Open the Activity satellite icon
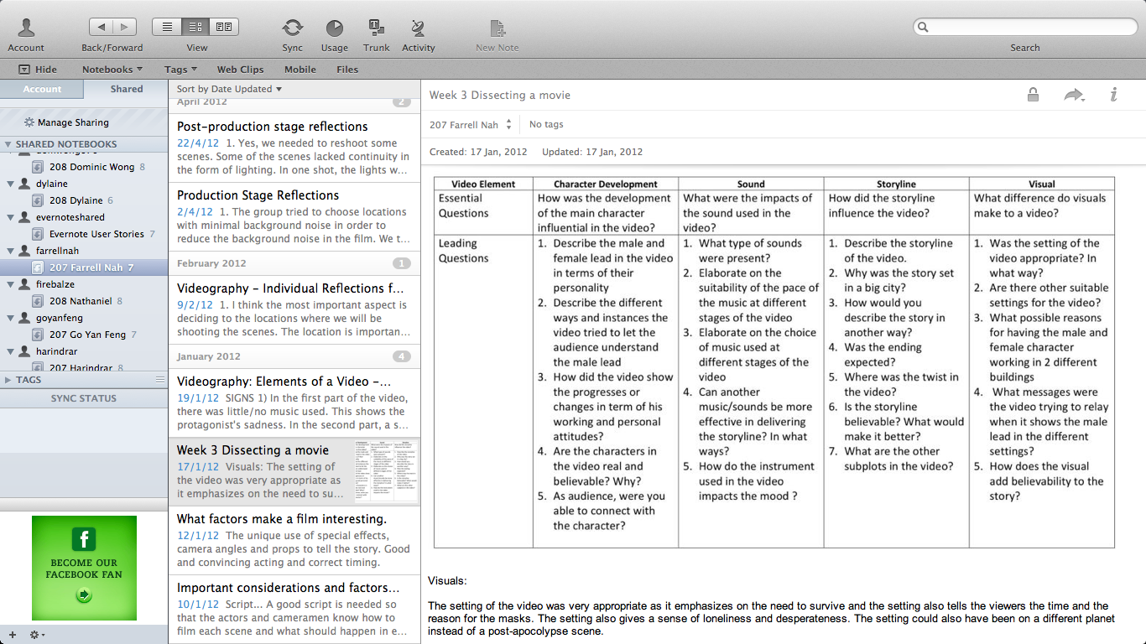Image resolution: width=1146 pixels, height=644 pixels. (x=418, y=28)
